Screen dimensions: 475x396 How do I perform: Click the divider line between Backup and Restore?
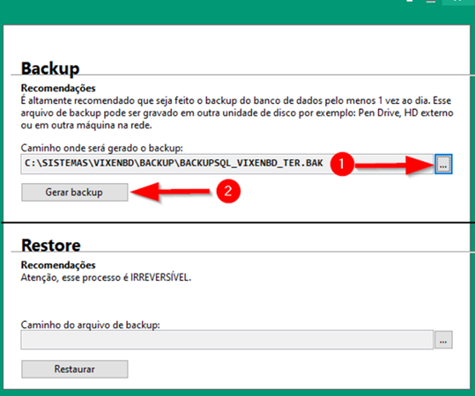pos(238,223)
